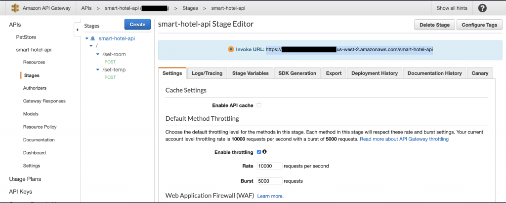Switch to the Export tab
The image size is (506, 203).
pyautogui.click(x=334, y=73)
